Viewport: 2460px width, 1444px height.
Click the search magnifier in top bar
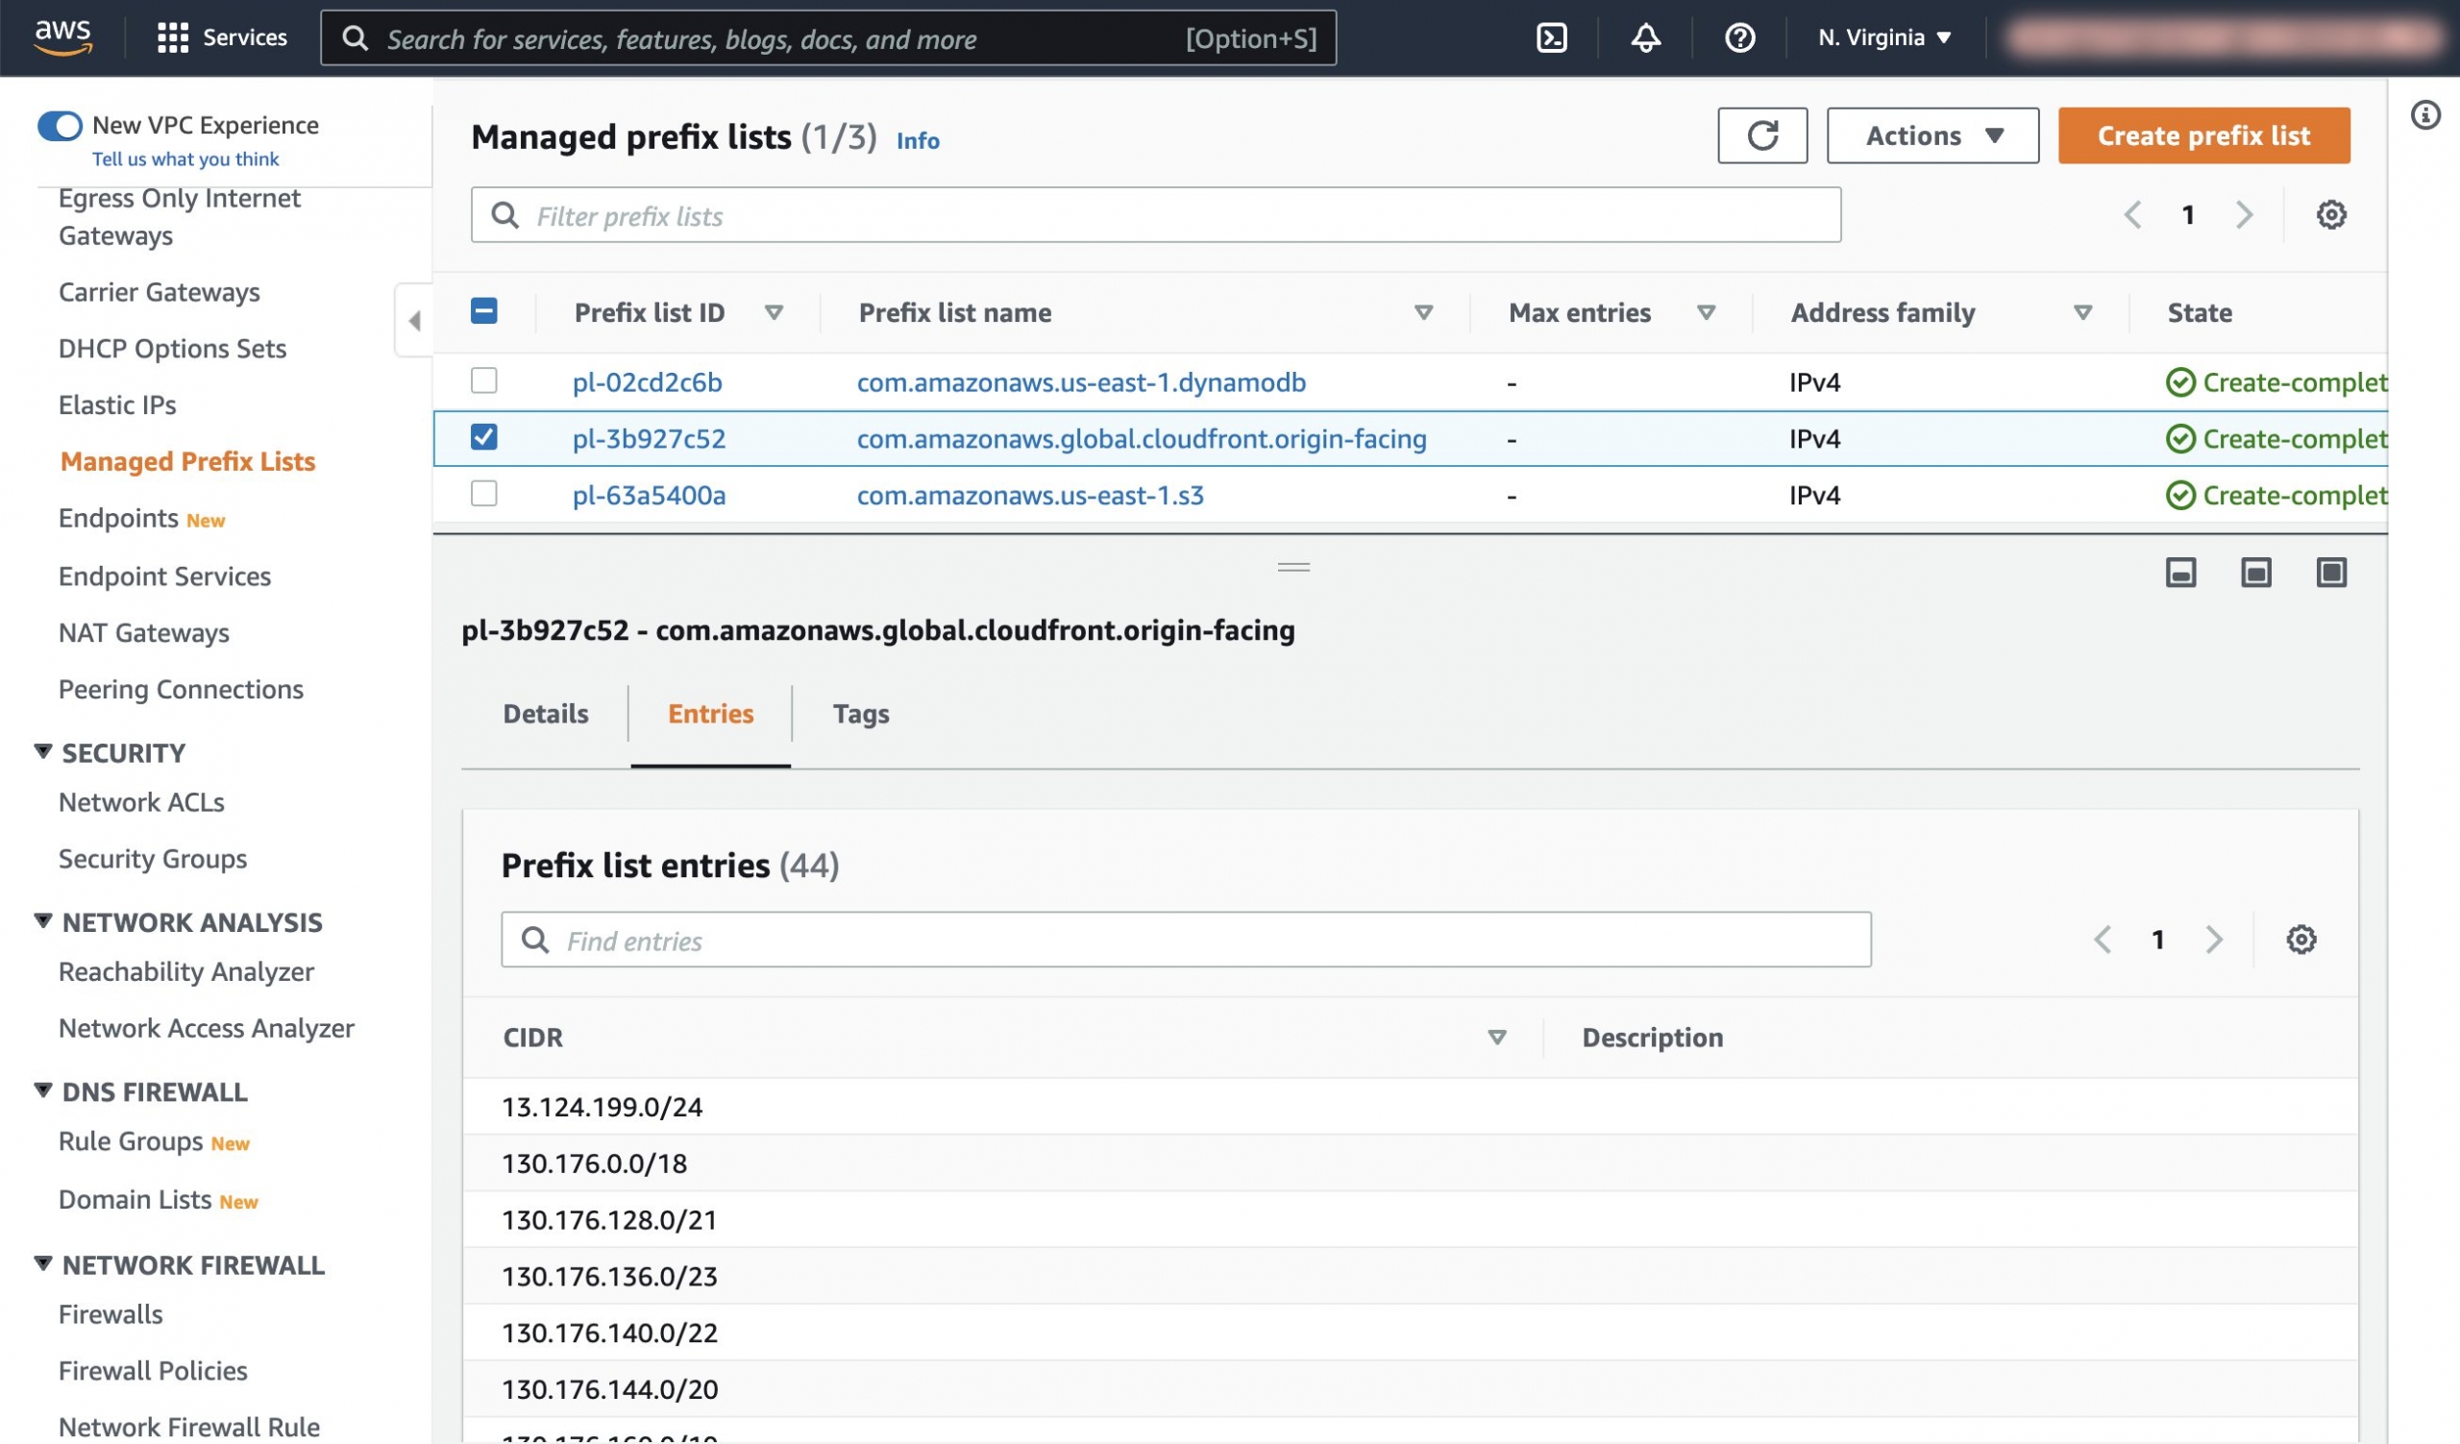coord(356,38)
